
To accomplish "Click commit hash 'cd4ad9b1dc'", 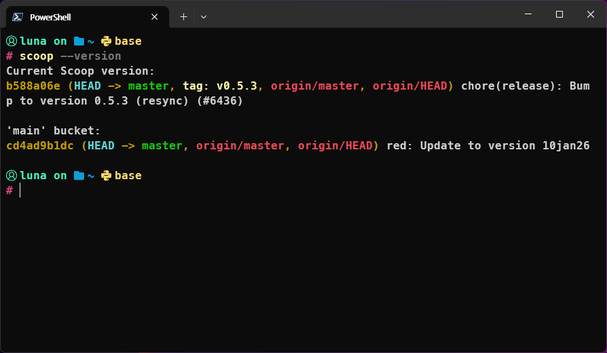I will pos(40,145).
